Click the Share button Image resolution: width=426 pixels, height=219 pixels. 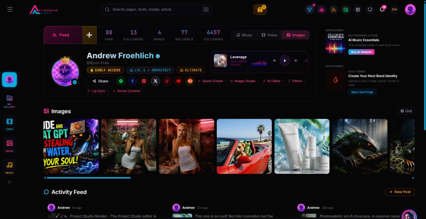pos(100,81)
